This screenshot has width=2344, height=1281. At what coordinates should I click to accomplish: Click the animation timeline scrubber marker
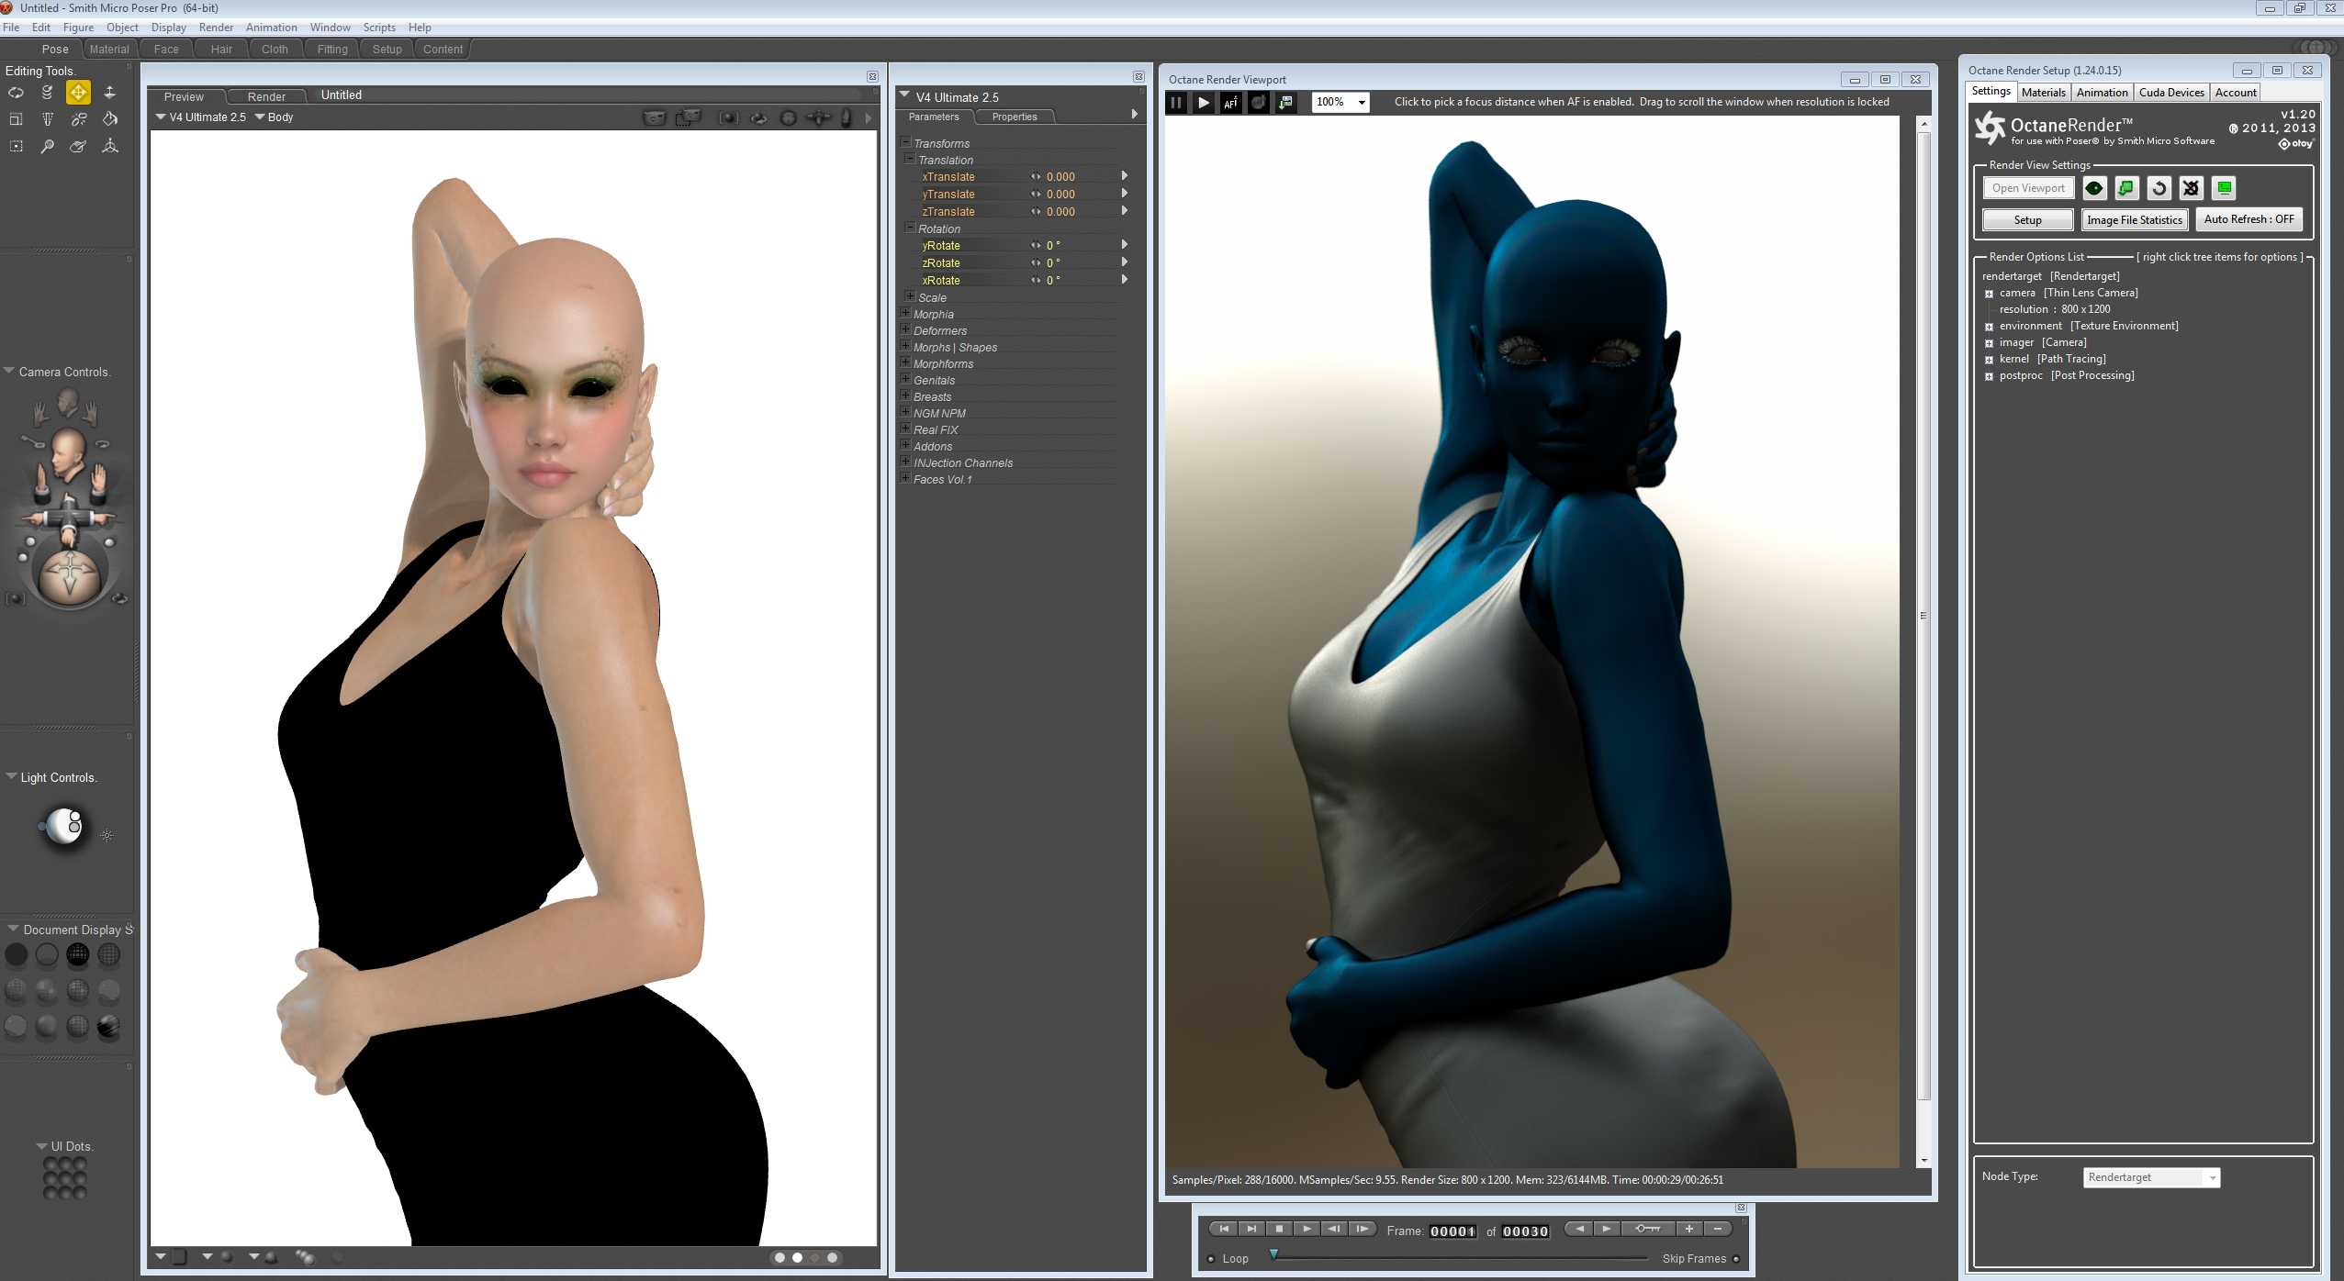1273,1253
